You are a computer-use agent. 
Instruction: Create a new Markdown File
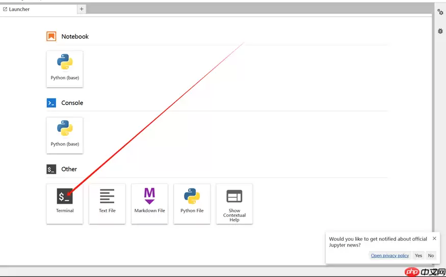(149, 203)
